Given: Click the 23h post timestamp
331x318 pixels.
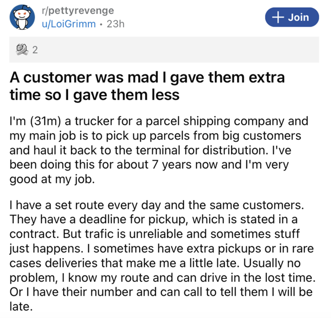Looking at the screenshot, I should [115, 24].
